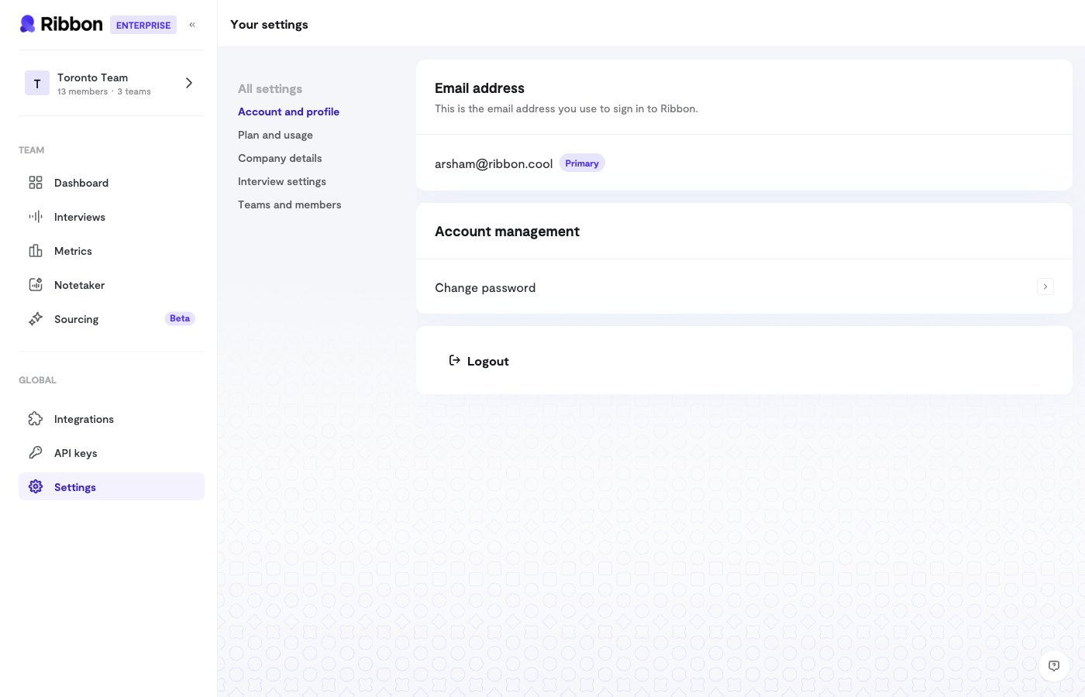Click the Logout icon next to Logout
Screen dimensions: 1085x697
454,360
